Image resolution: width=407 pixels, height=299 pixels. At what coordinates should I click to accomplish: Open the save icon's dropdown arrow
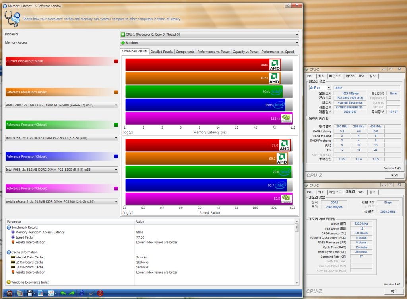[34, 293]
